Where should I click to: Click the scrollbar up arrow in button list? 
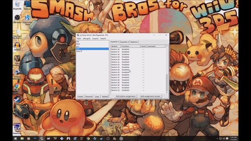167,46
